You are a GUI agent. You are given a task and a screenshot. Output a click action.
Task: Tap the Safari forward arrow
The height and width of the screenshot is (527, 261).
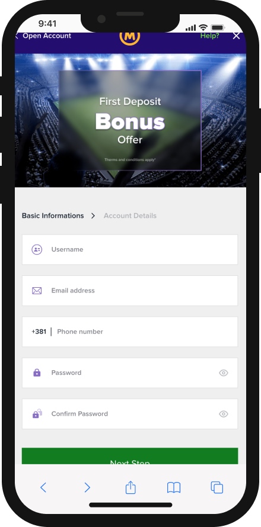tap(87, 487)
